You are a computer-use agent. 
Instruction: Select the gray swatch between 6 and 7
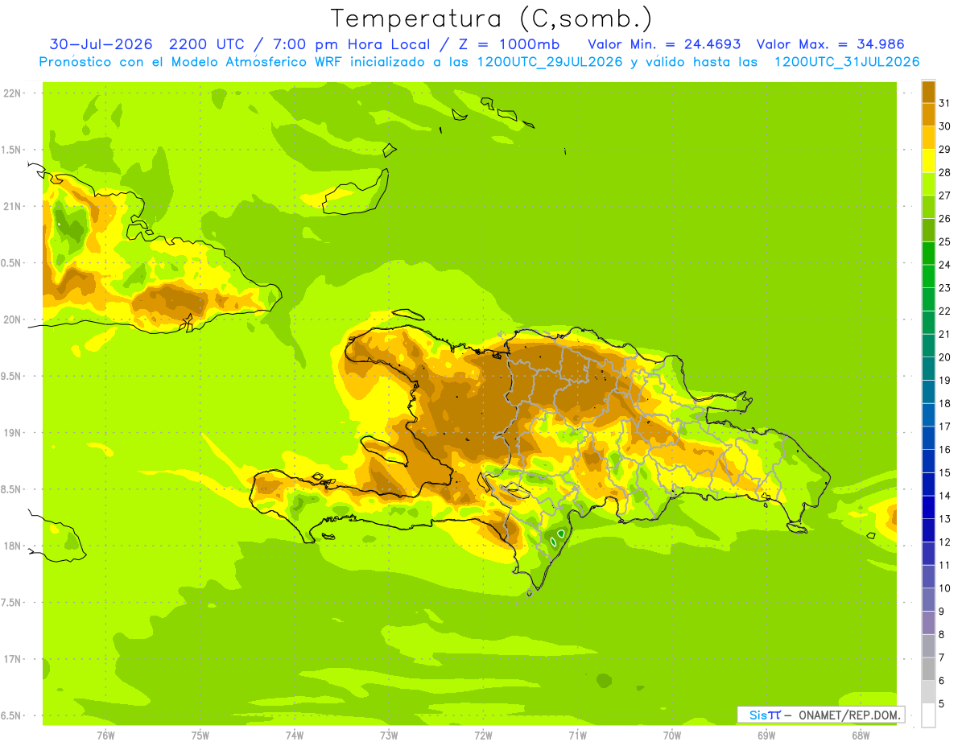[x=928, y=669]
